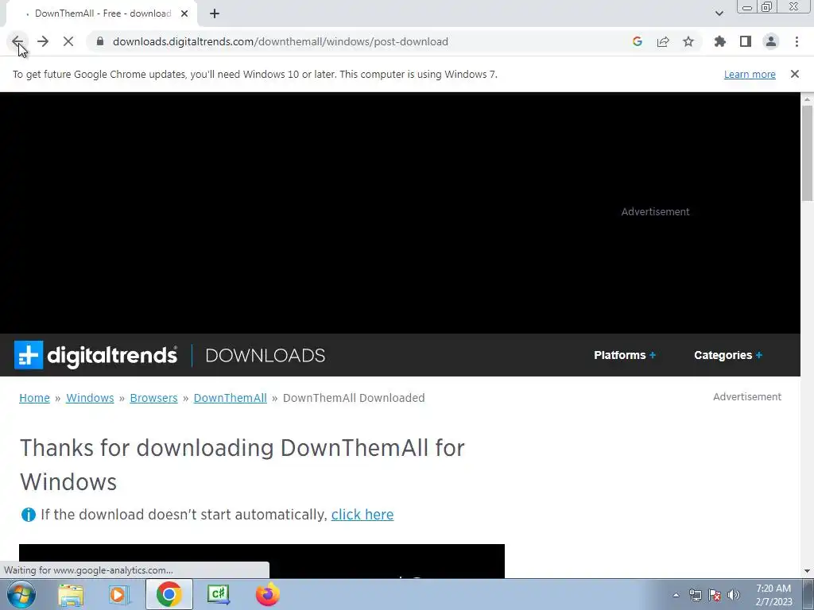
Task: Go to the Windows breadcrumb link
Action: [x=90, y=398]
